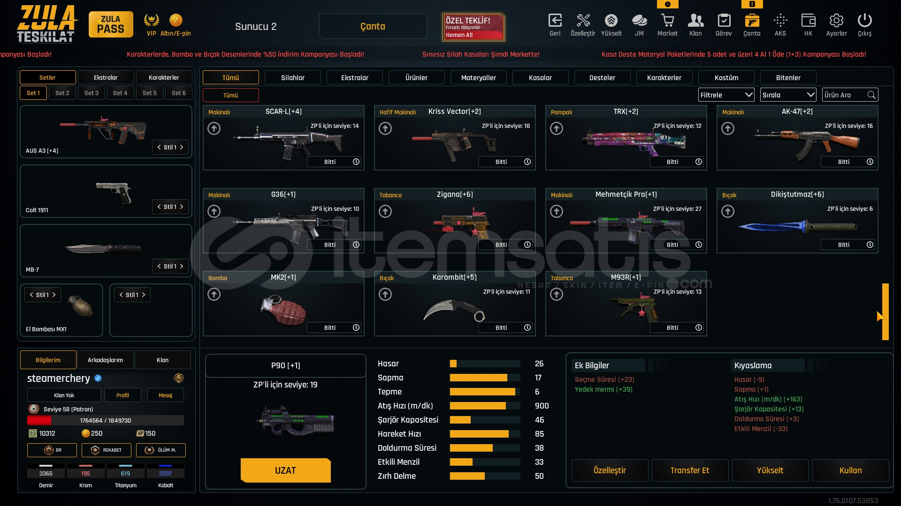Click the bottom Yükselt button
Screen dimensions: 901x506
point(770,470)
